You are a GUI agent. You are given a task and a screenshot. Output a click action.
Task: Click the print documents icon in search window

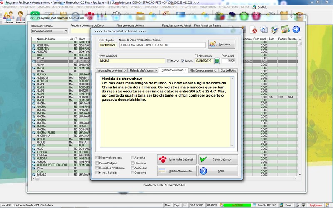point(264,29)
